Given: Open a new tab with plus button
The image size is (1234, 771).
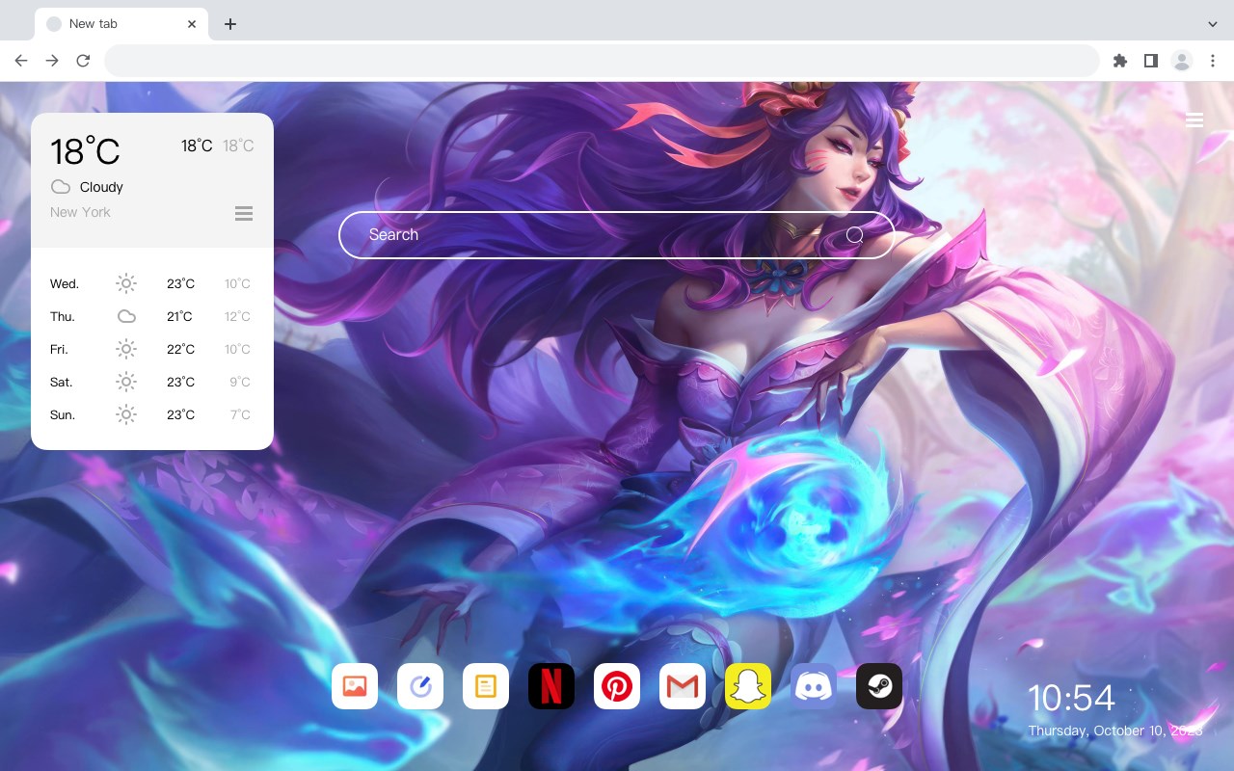Looking at the screenshot, I should pos(229,24).
